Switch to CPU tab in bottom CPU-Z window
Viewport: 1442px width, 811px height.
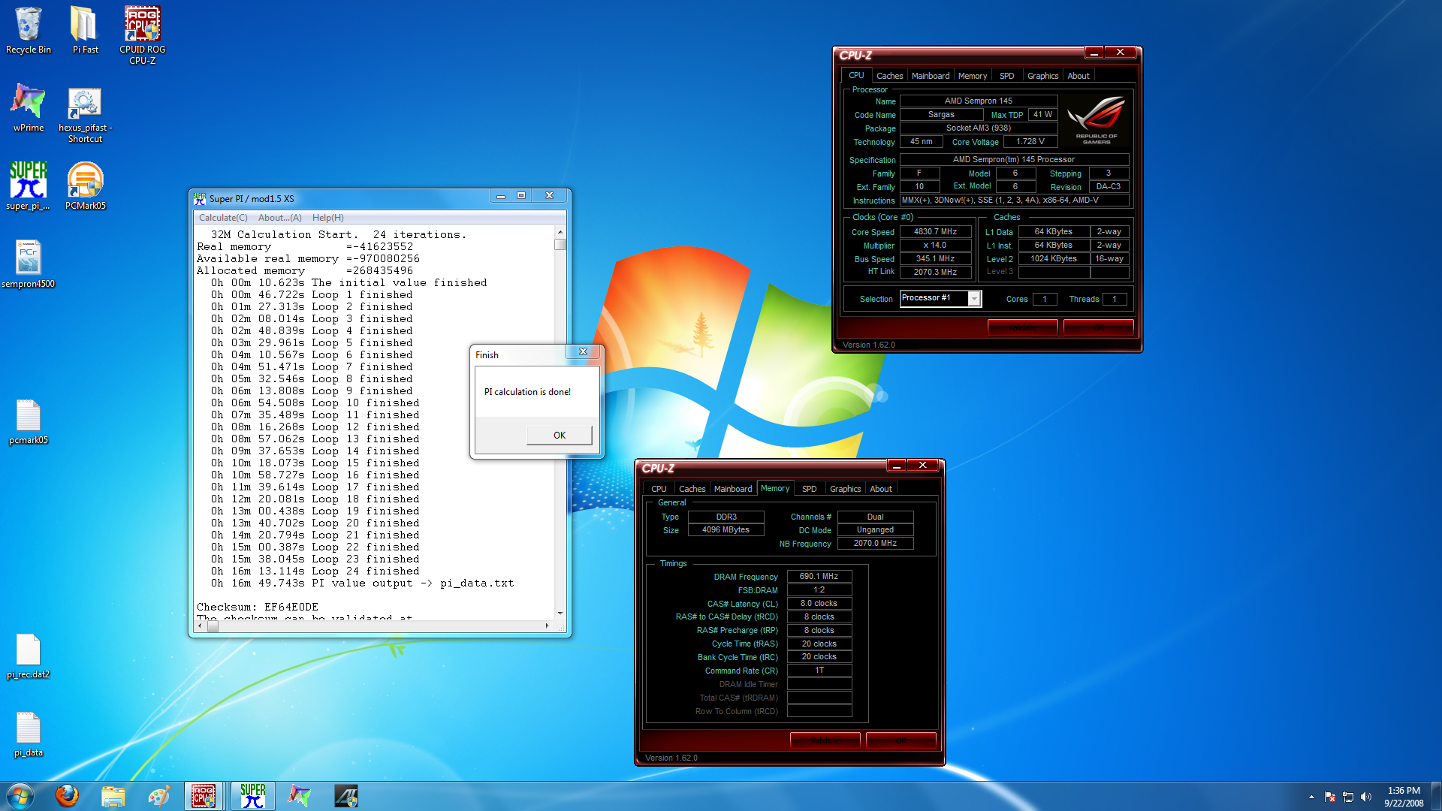(x=659, y=489)
